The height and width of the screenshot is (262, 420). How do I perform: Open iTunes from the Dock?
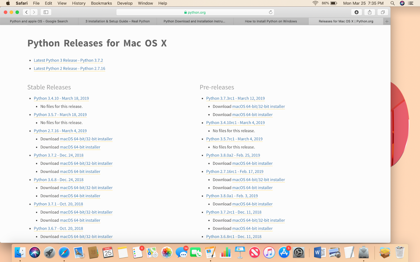(x=269, y=253)
